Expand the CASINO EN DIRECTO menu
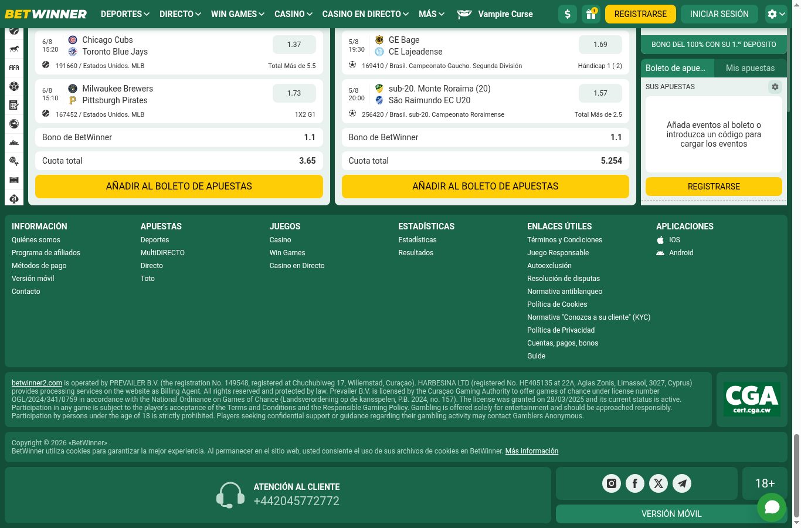 click(x=365, y=14)
